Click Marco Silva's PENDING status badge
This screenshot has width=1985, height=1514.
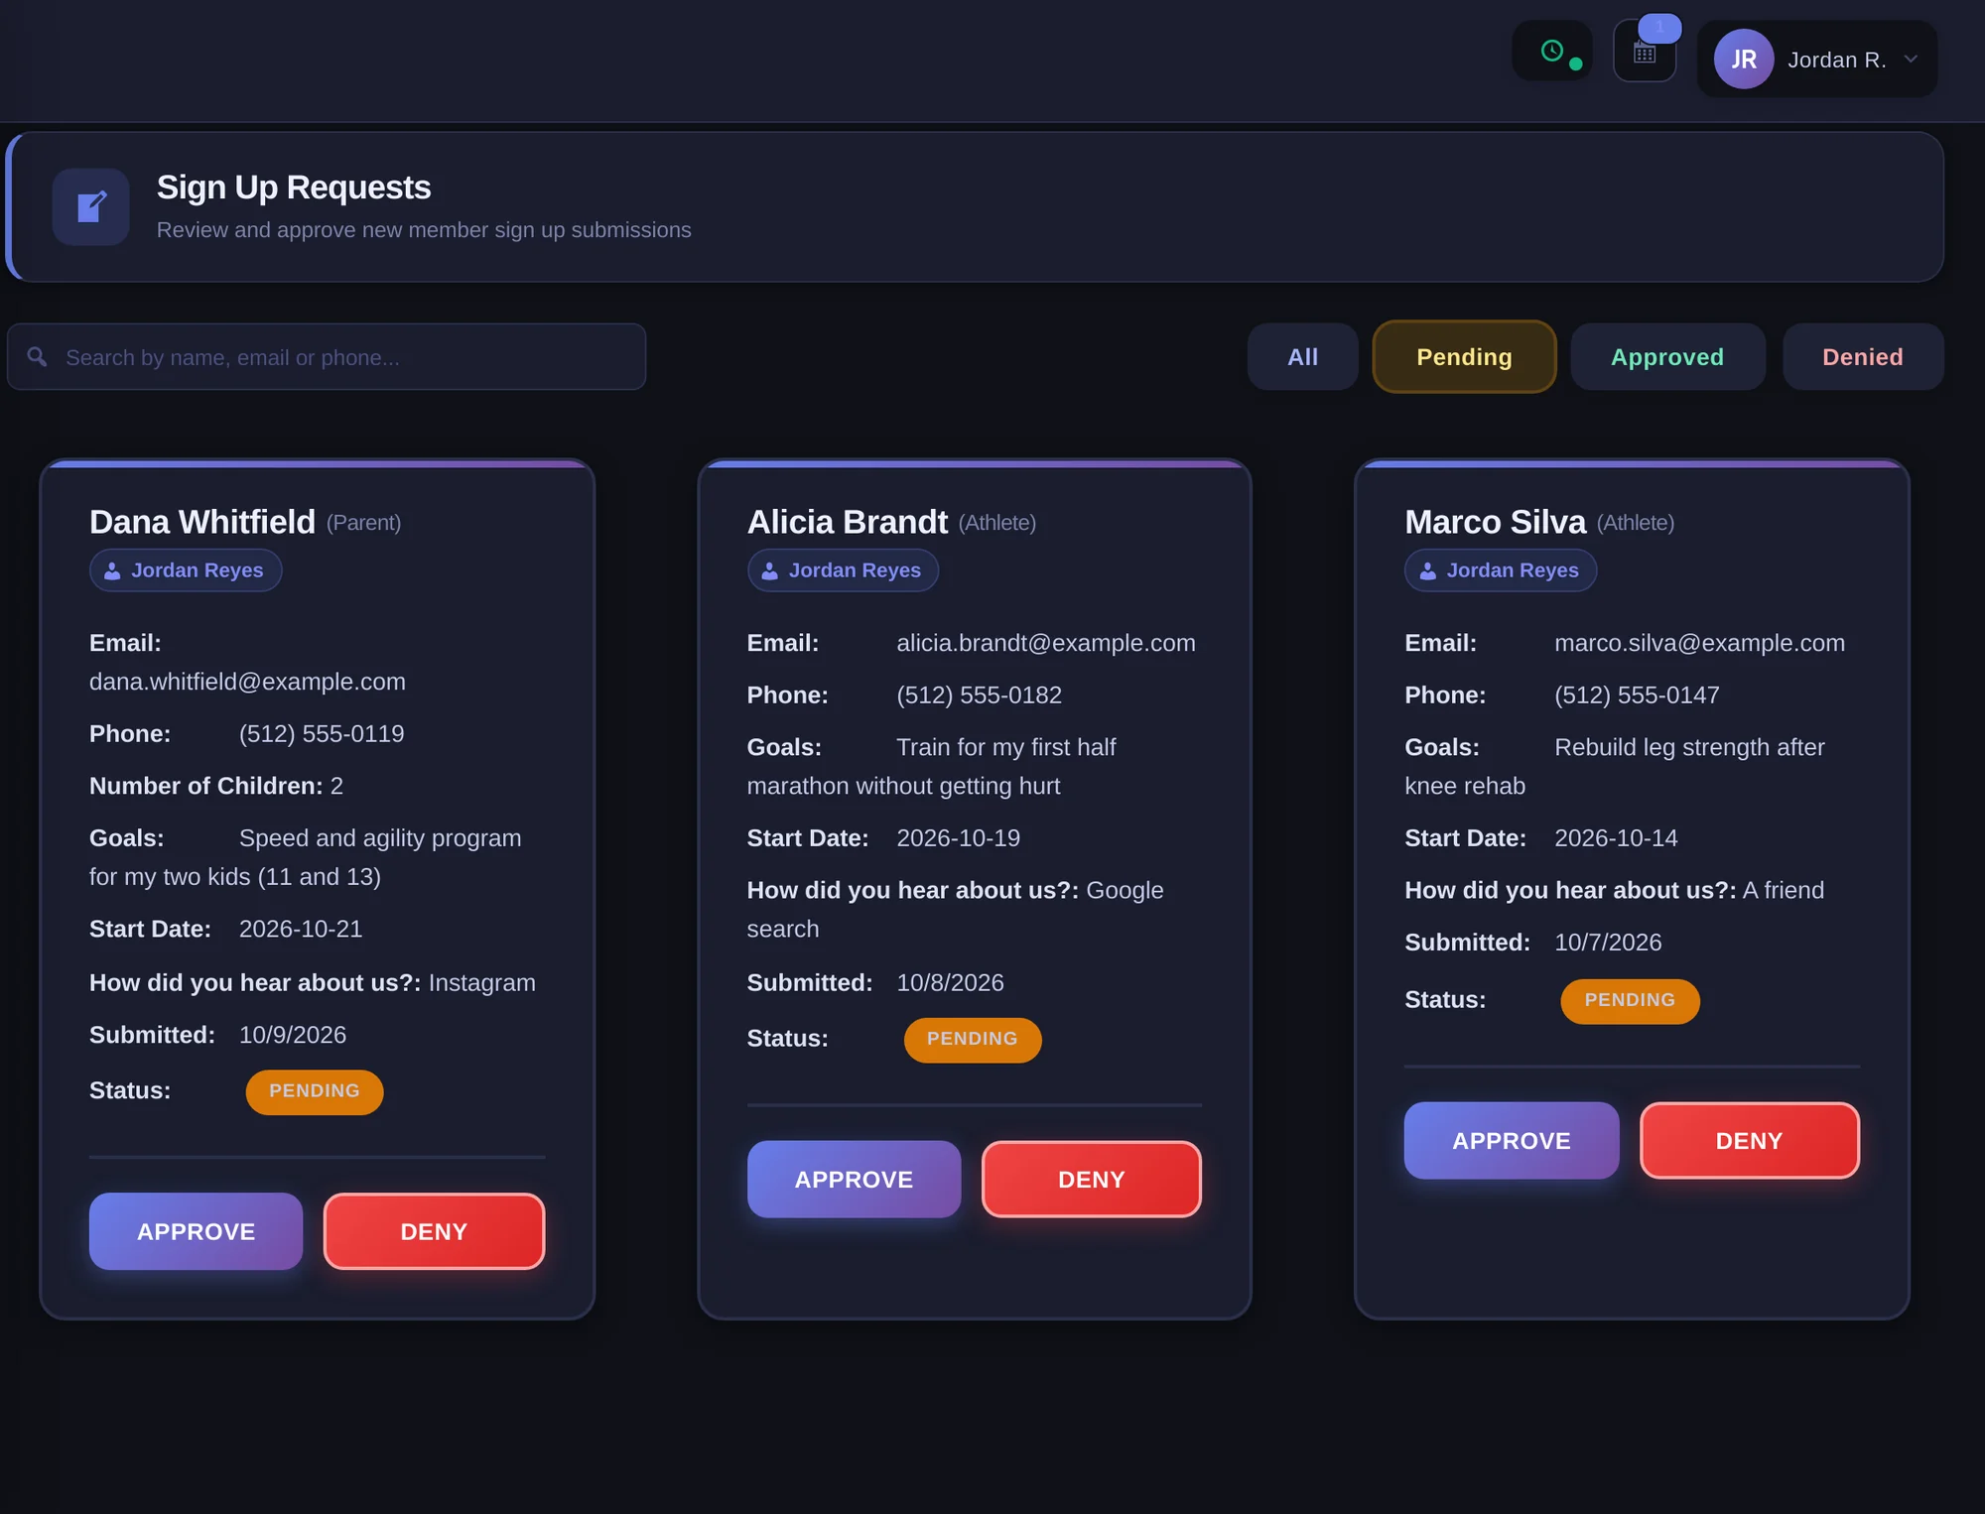[x=1630, y=1001]
